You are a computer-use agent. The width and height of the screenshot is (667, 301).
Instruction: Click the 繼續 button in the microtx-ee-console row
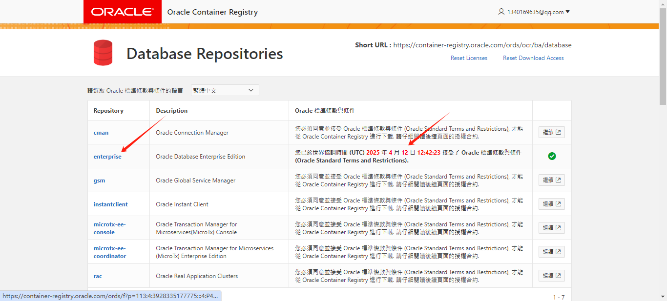click(x=552, y=228)
